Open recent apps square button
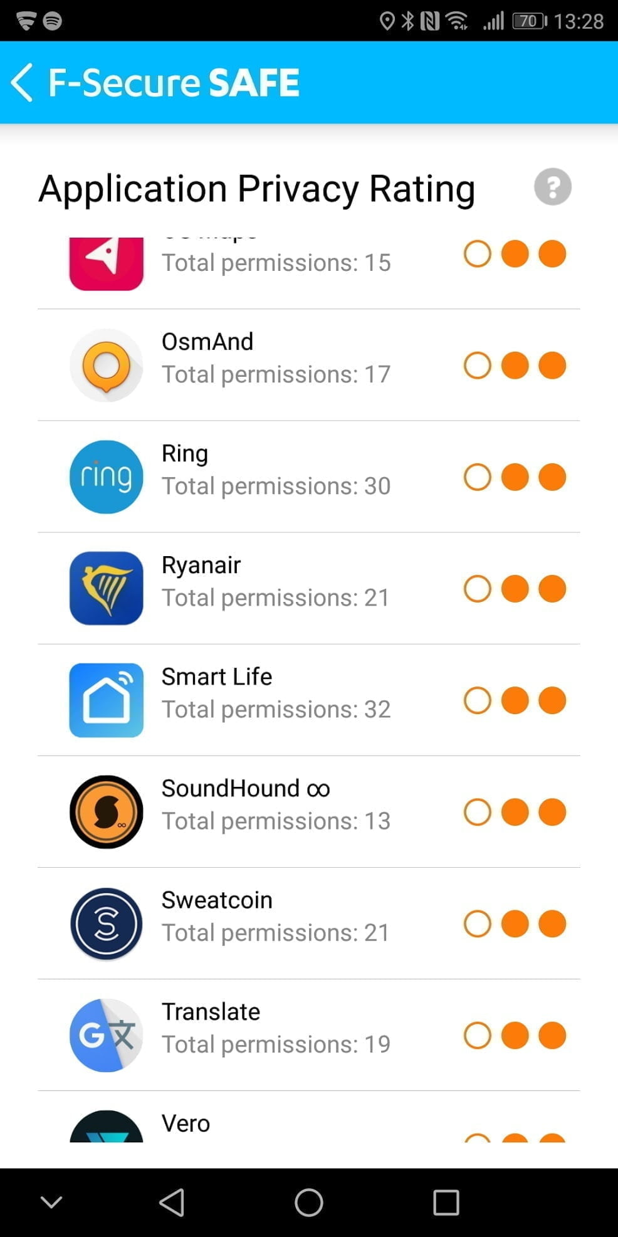The width and height of the screenshot is (618, 1237). [446, 1203]
